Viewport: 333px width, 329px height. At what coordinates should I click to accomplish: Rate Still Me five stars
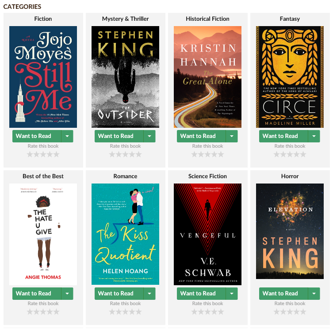tap(56, 154)
